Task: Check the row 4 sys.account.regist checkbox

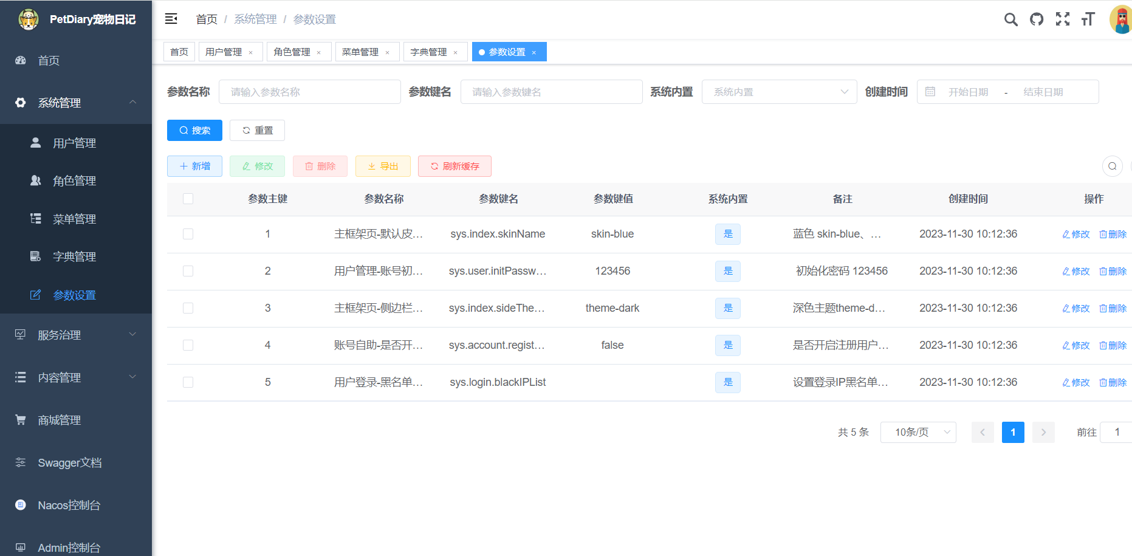Action: (x=188, y=345)
